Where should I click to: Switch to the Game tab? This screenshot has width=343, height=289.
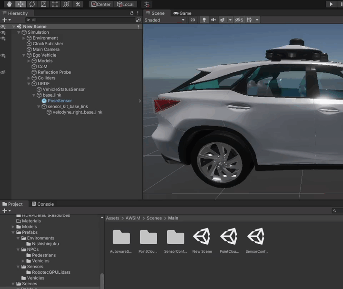(x=182, y=13)
